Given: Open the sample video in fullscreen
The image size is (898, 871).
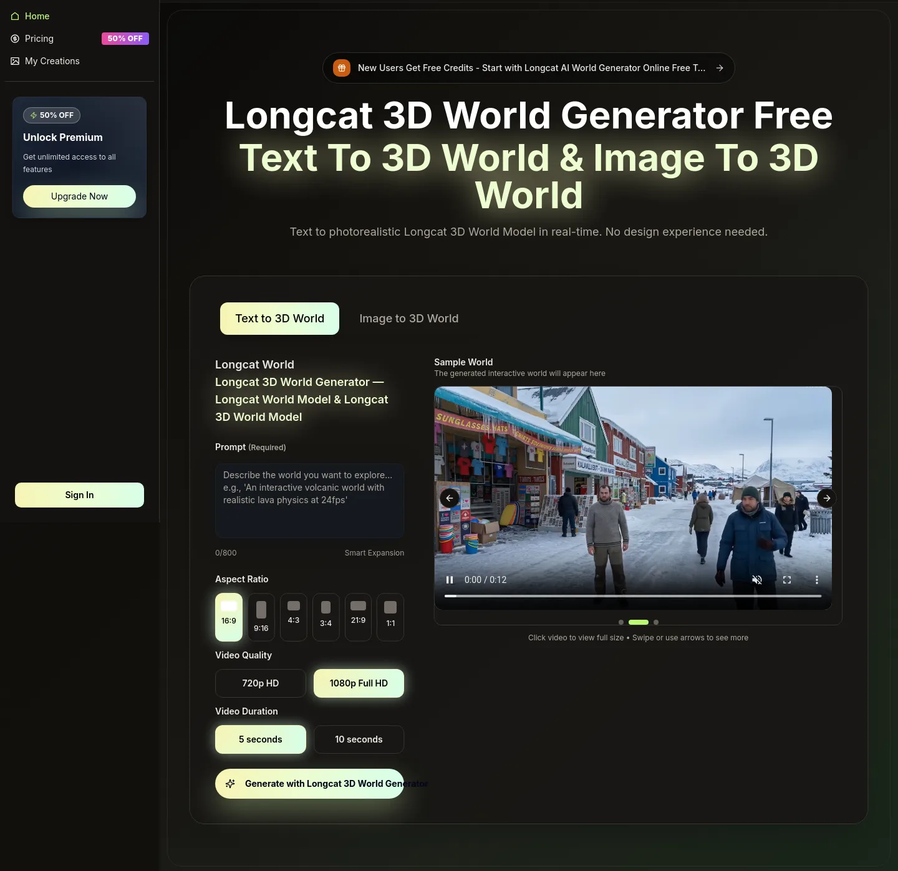Looking at the screenshot, I should point(787,580).
